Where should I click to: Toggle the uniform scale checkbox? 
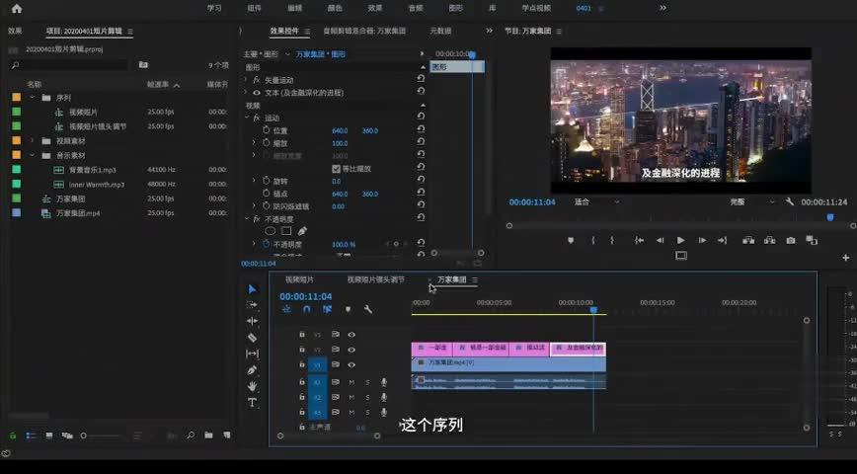click(336, 169)
